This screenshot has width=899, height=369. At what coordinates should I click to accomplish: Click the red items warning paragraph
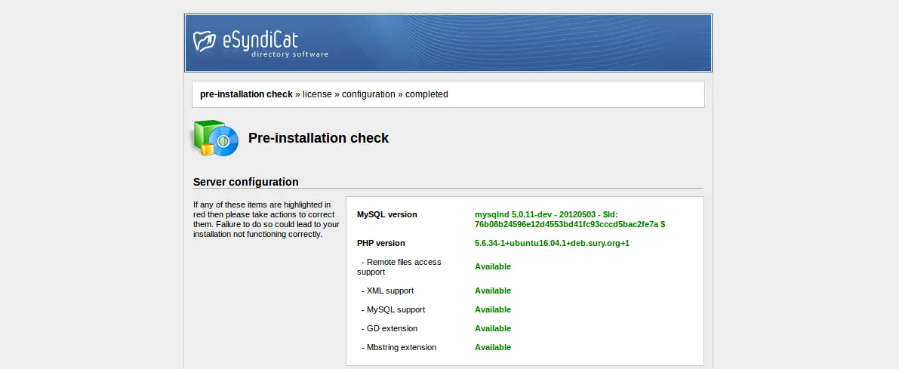[266, 220]
